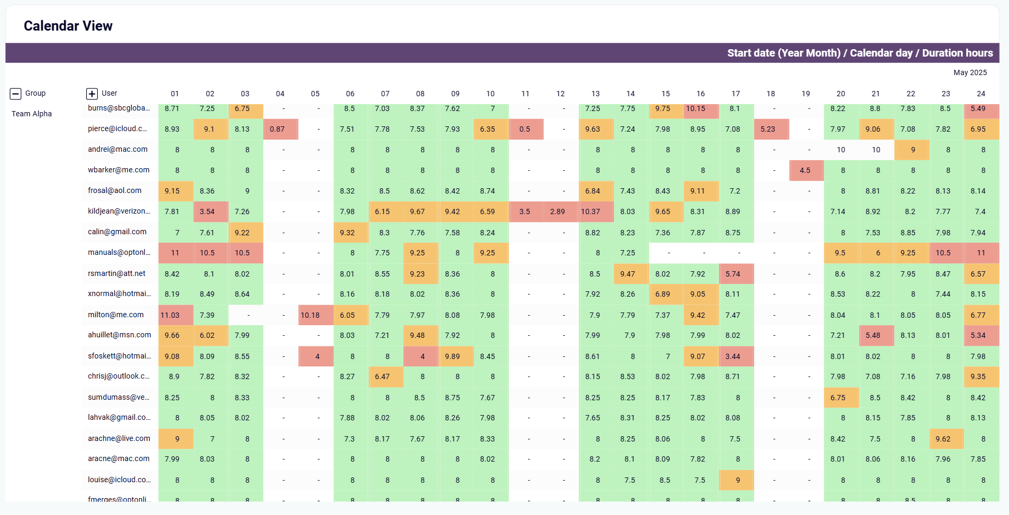Expand the User column with plus icon
1009x515 pixels.
tap(92, 94)
